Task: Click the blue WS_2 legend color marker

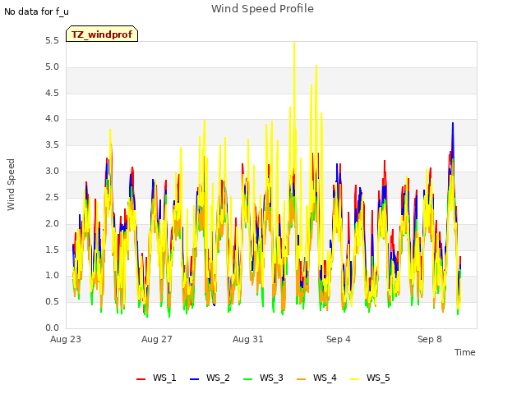Action: coord(194,379)
